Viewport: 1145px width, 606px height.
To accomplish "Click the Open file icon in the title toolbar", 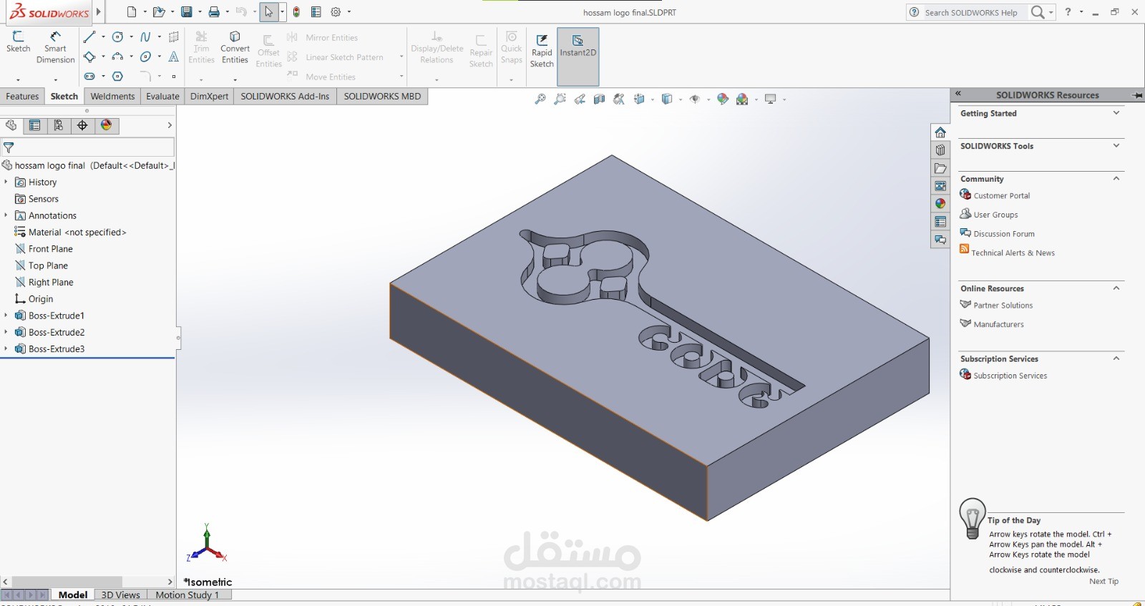I will click(x=159, y=11).
